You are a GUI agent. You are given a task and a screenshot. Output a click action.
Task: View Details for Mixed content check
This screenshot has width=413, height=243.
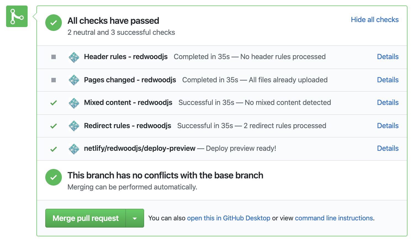[x=388, y=103]
